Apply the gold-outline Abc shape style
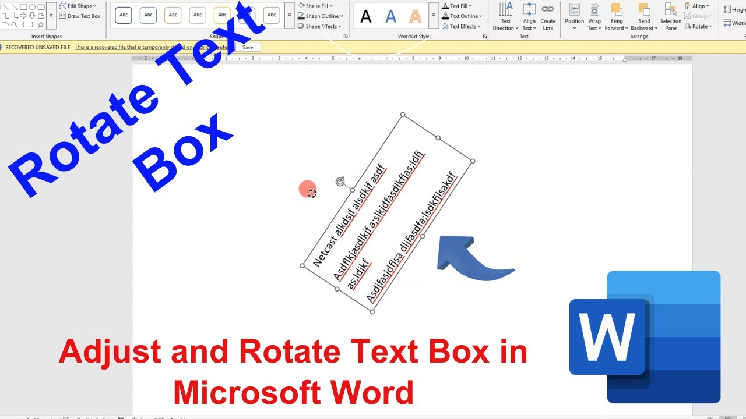The height and width of the screenshot is (419, 746). click(222, 15)
